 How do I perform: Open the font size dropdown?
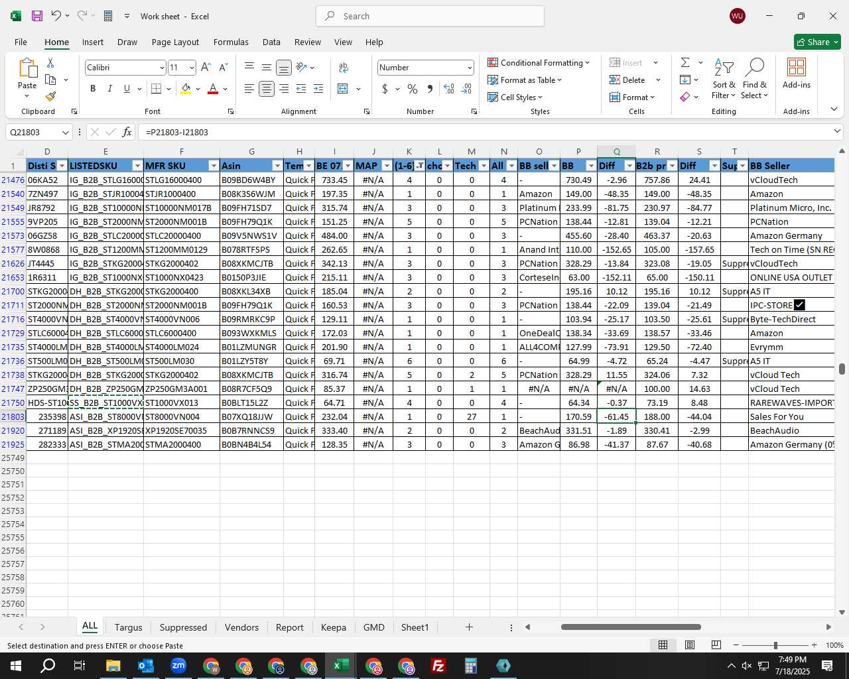[192, 68]
